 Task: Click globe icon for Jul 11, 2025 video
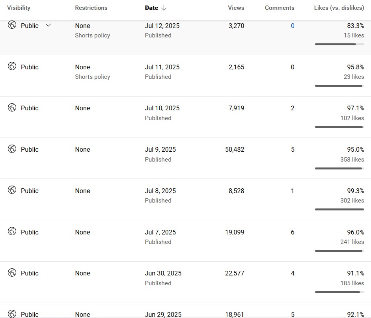(12, 66)
